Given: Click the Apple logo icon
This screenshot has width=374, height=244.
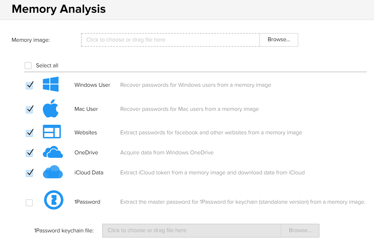Looking at the screenshot, I should [51, 109].
